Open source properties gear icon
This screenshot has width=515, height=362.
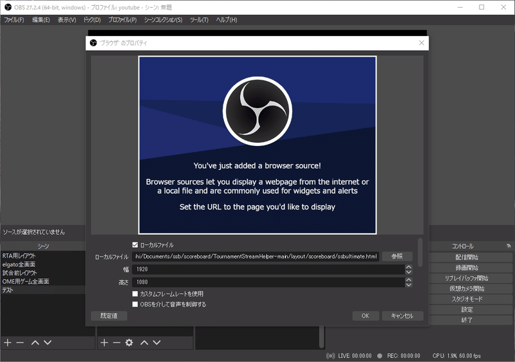coord(129,343)
